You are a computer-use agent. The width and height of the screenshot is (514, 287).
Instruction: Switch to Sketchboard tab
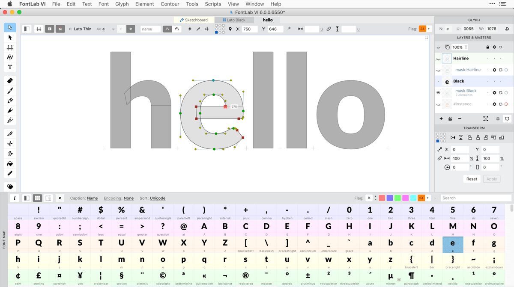(194, 20)
